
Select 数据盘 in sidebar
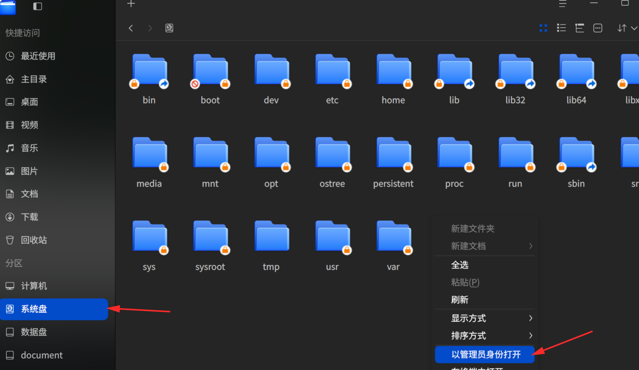[x=54, y=332]
